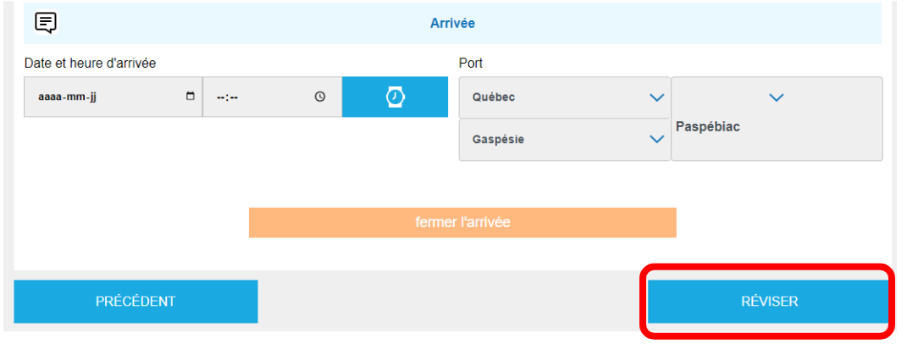This screenshot has width=907, height=344.
Task: Expand the Paspébiac port dropdown
Action: point(777,125)
